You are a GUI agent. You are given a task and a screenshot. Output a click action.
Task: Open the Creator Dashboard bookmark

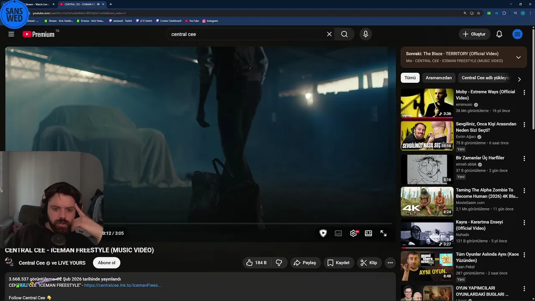[x=169, y=21]
